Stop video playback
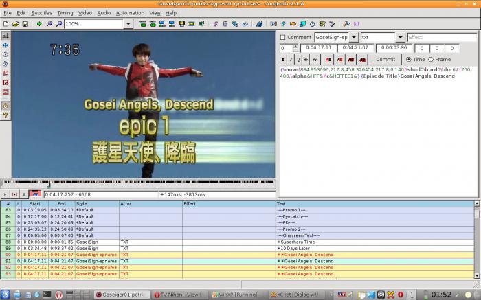481x300 pixels. tap(24, 194)
